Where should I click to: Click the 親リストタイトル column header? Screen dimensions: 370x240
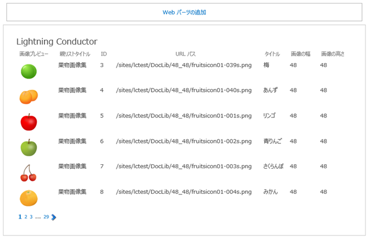pos(74,54)
